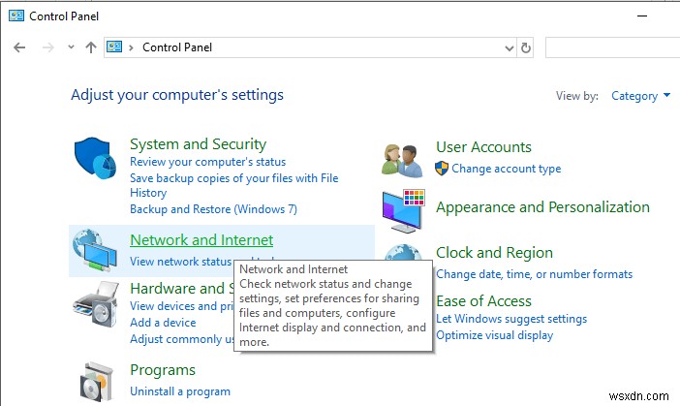Expand the View by Category dropdown
Viewport: 680px width, 406px height.
pyautogui.click(x=640, y=96)
